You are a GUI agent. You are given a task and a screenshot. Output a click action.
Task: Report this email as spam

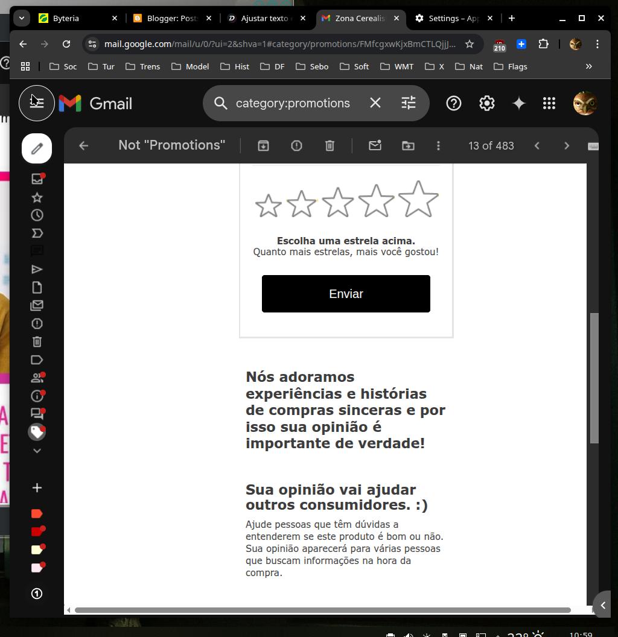[296, 145]
